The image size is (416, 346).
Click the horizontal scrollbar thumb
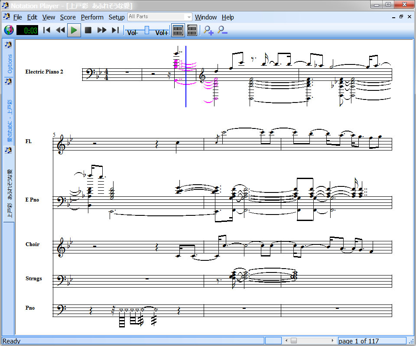[x=294, y=340]
